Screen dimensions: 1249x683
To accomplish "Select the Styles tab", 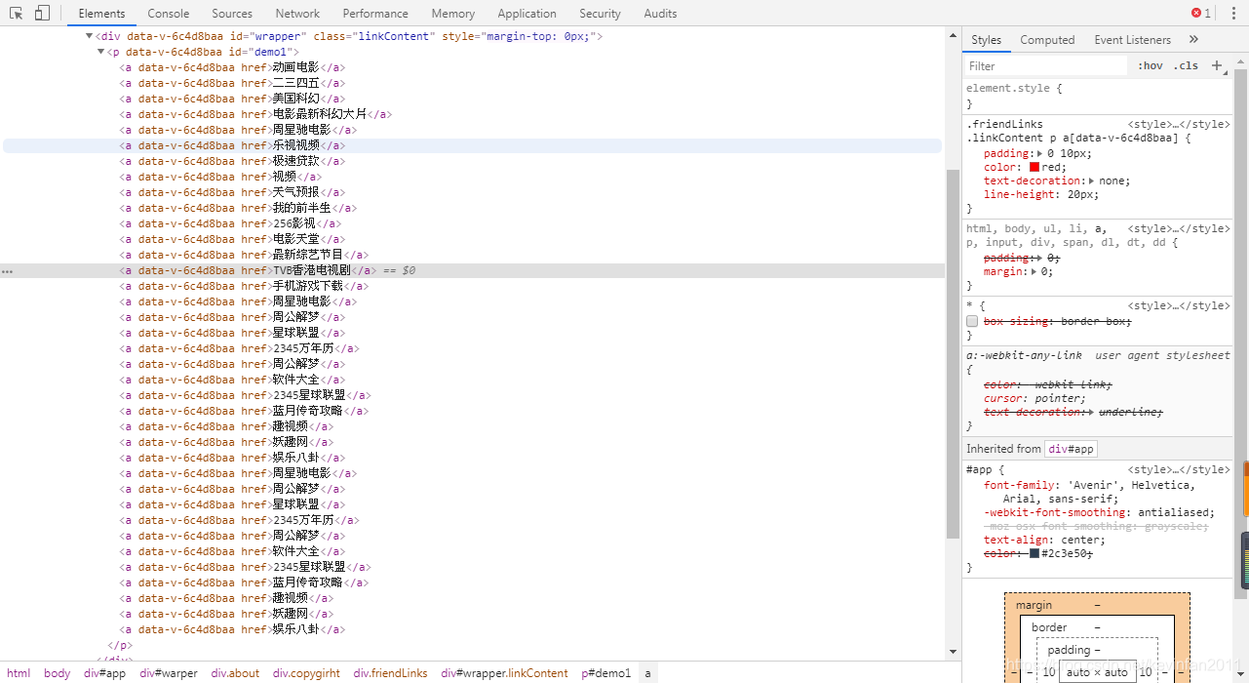I will tap(986, 40).
